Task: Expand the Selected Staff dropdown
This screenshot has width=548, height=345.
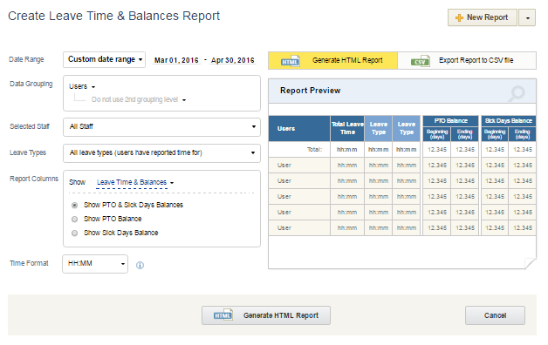Action: 161,127
